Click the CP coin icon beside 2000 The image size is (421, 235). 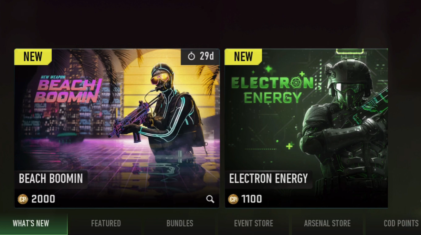click(23, 199)
